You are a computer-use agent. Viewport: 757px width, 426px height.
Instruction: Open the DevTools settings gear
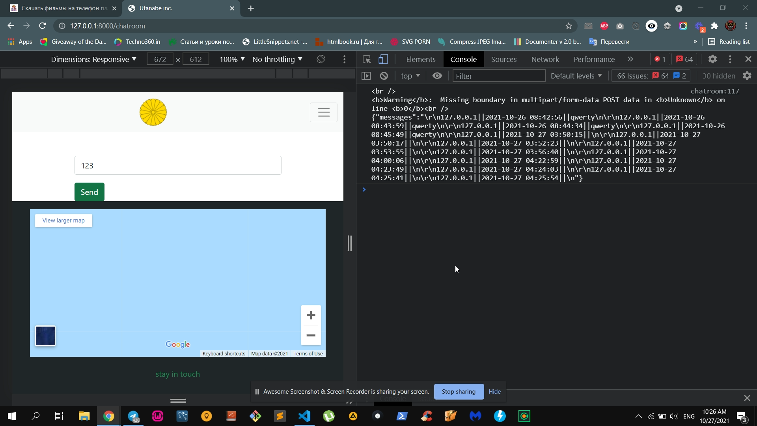(712, 59)
